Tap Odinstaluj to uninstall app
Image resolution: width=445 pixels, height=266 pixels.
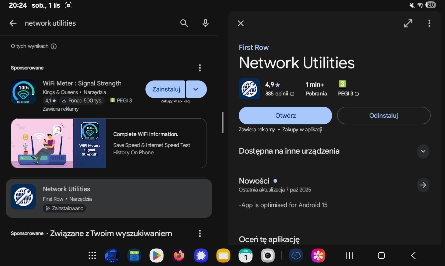pos(384,116)
